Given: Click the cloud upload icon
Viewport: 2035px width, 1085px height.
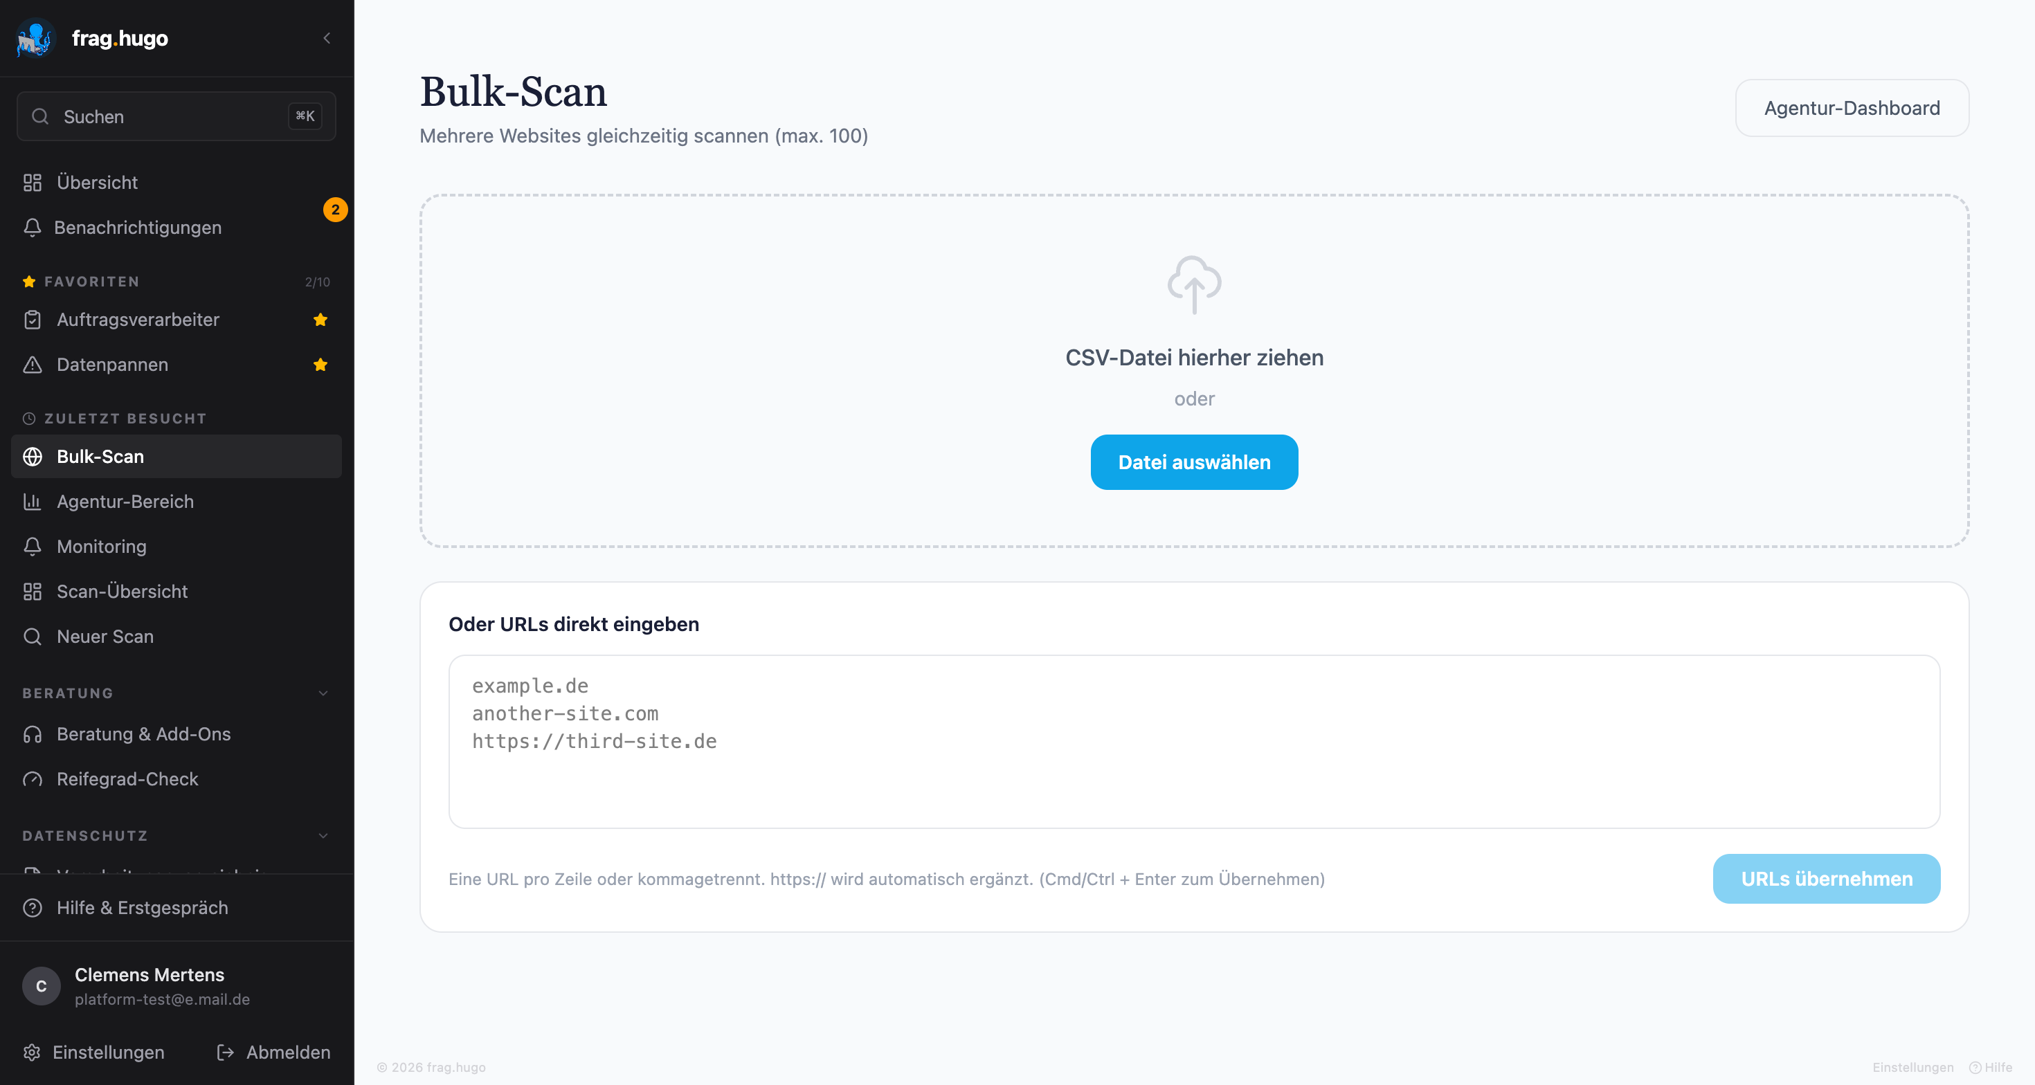Looking at the screenshot, I should click(x=1195, y=284).
